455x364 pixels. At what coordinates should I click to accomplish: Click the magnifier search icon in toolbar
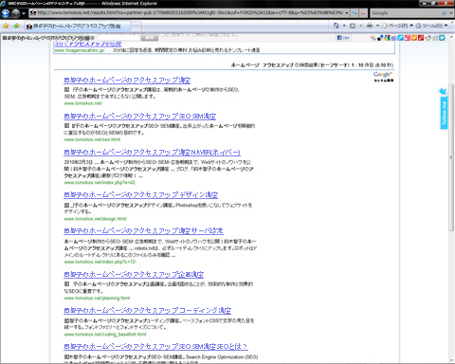click(444, 13)
